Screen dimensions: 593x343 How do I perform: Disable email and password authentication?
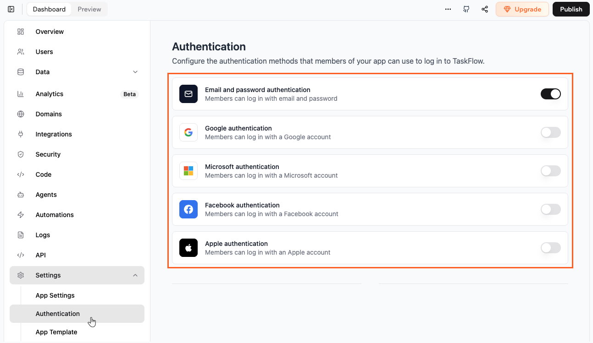coord(550,94)
